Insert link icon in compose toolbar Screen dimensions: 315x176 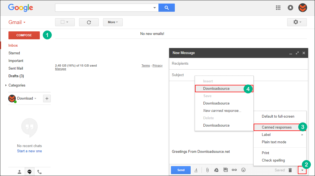pos(234,170)
